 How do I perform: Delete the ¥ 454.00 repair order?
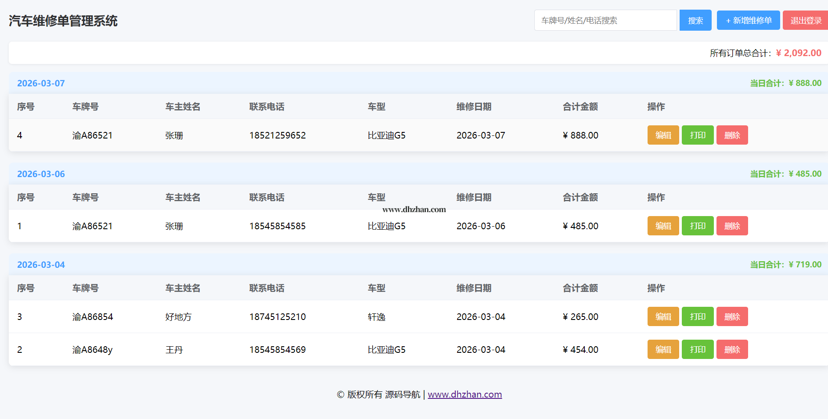coord(732,349)
